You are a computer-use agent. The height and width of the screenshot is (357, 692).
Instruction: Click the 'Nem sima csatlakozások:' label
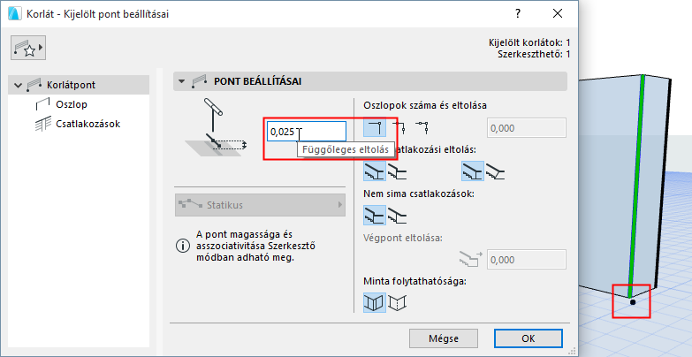click(418, 194)
